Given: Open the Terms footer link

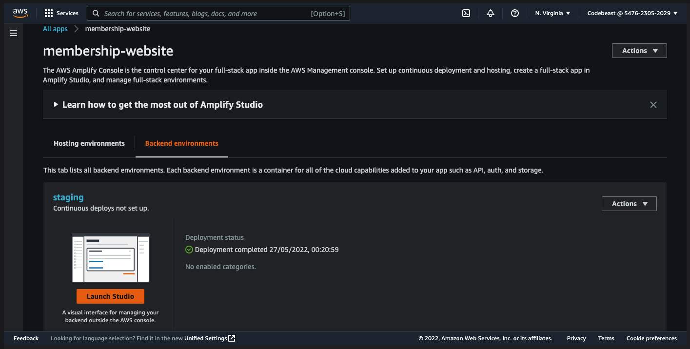Looking at the screenshot, I should coord(606,338).
